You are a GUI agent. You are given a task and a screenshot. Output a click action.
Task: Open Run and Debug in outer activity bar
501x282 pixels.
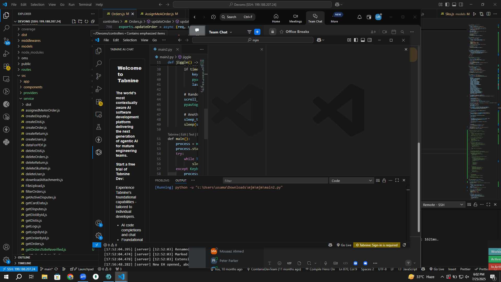point(6,54)
